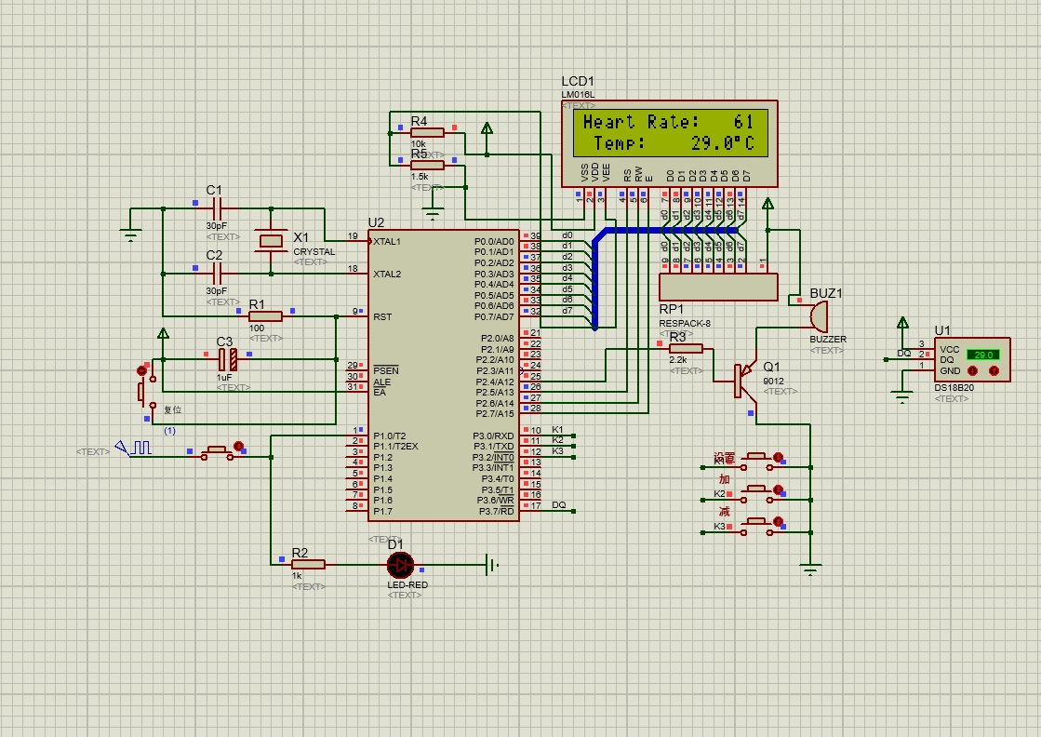Select the pulse generator symbol
Viewport: 1041px width, 737px height.
[x=133, y=449]
